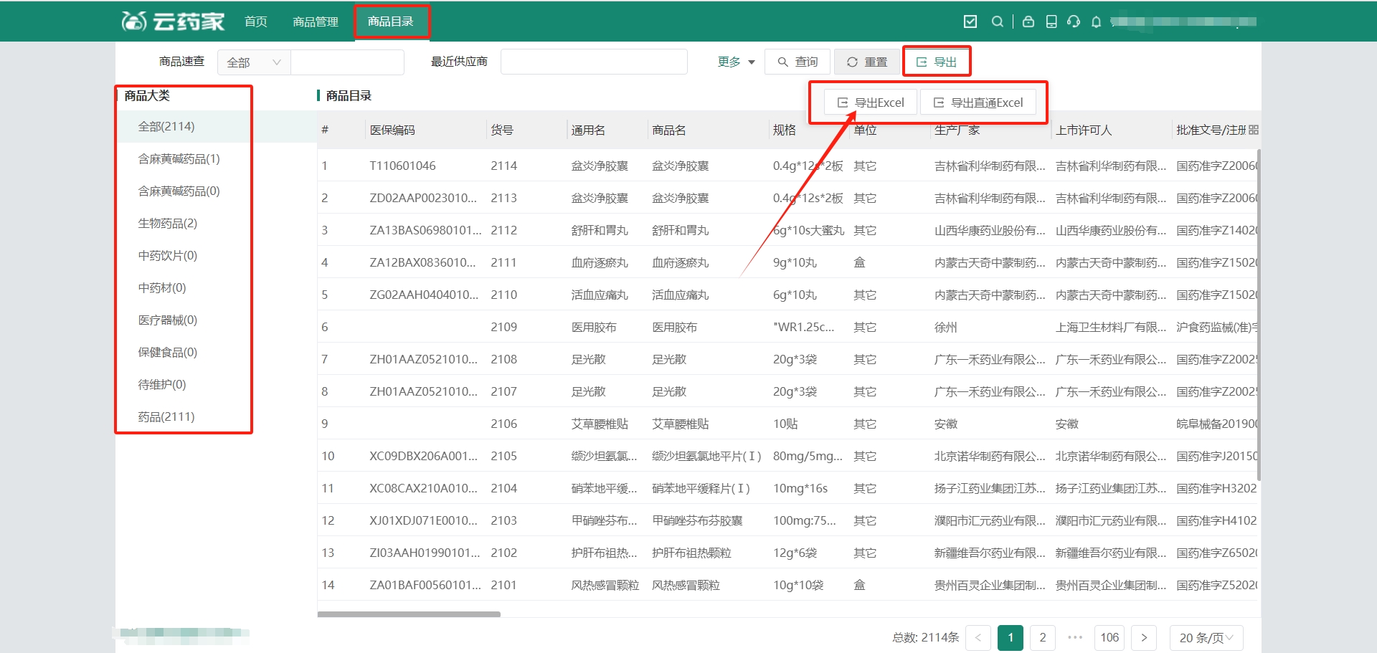Click 艾草腰椎贴 in 商品名 column
The image size is (1377, 653).
coord(680,424)
